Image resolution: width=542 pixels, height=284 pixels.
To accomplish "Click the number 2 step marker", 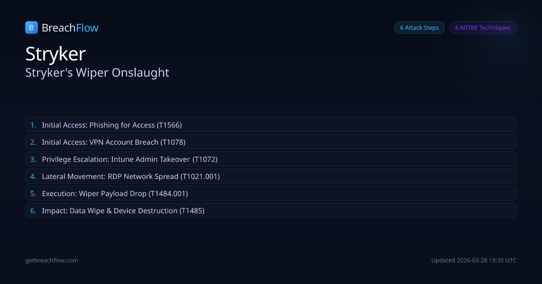I will tap(33, 142).
